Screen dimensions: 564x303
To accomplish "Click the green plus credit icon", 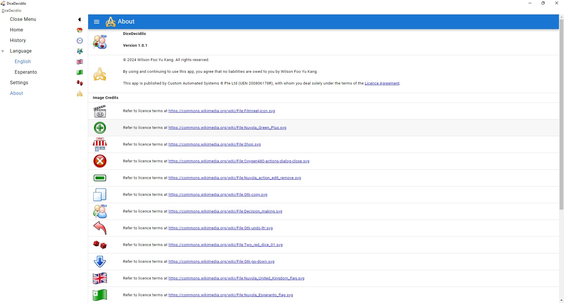I will tap(100, 128).
